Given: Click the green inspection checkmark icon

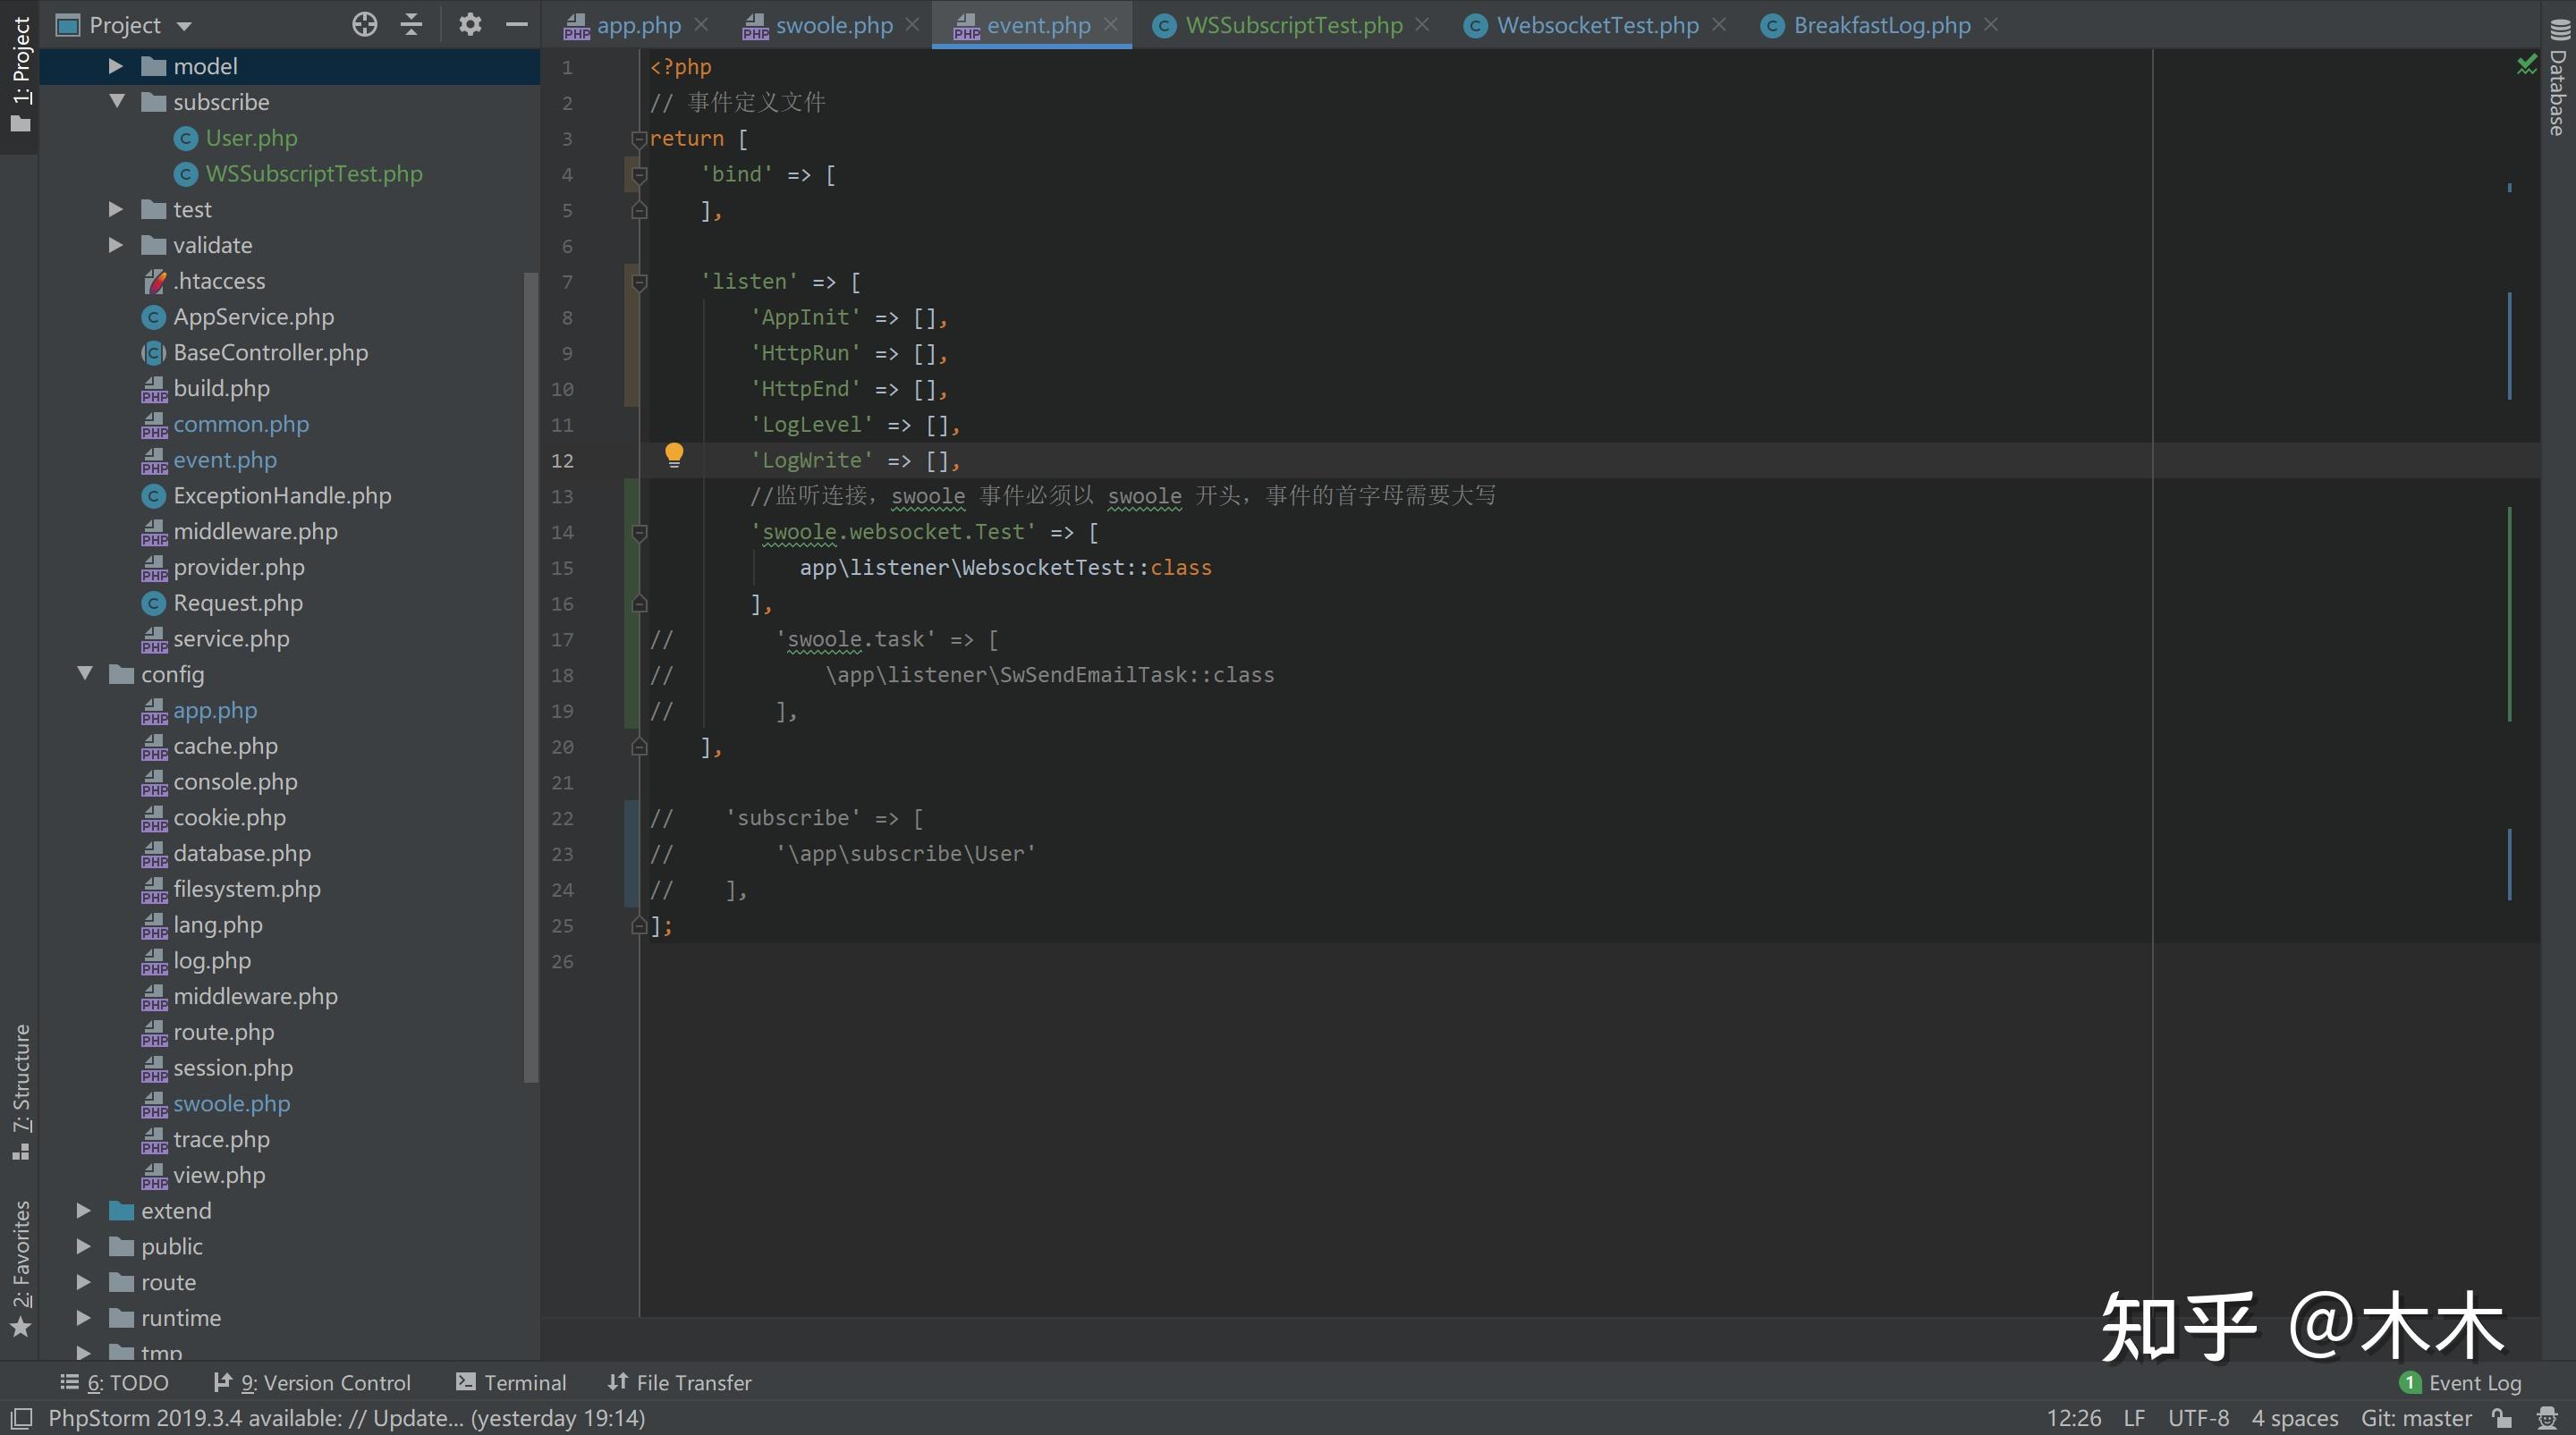Looking at the screenshot, I should coord(2526,65).
